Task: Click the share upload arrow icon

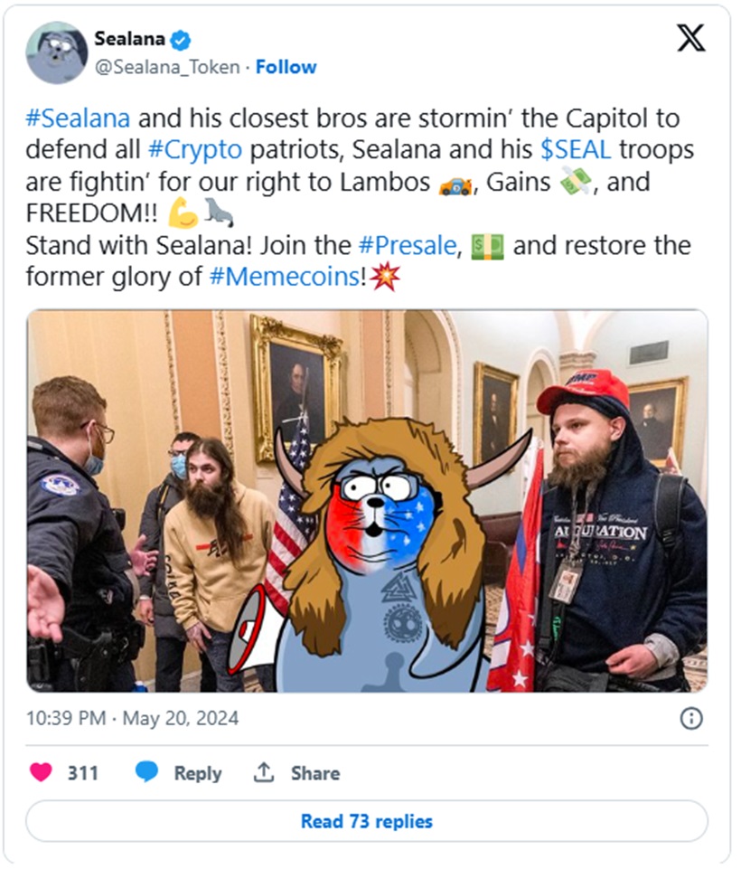Action: coord(264,772)
